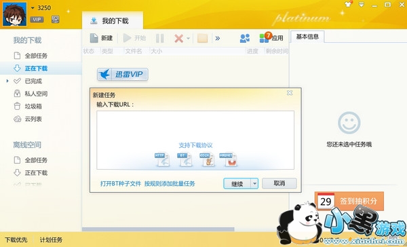This screenshot has width=407, height=247.
Task: Click the BT protocol icon
Action: tap(185, 159)
